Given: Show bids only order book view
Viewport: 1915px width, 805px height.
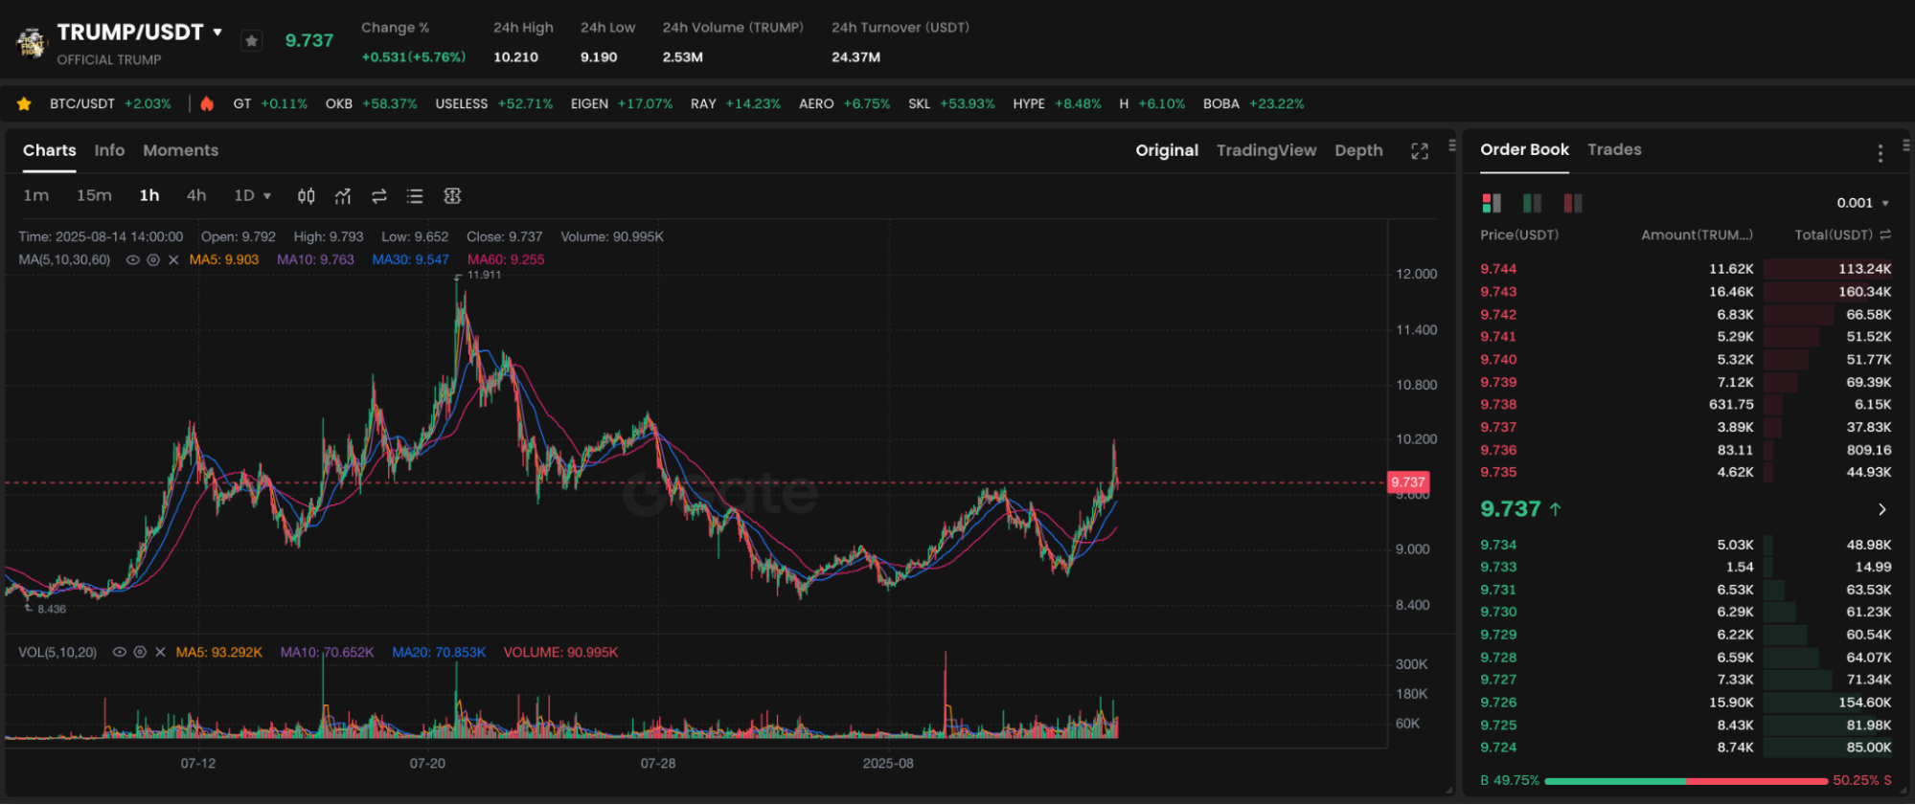Looking at the screenshot, I should (x=1532, y=203).
